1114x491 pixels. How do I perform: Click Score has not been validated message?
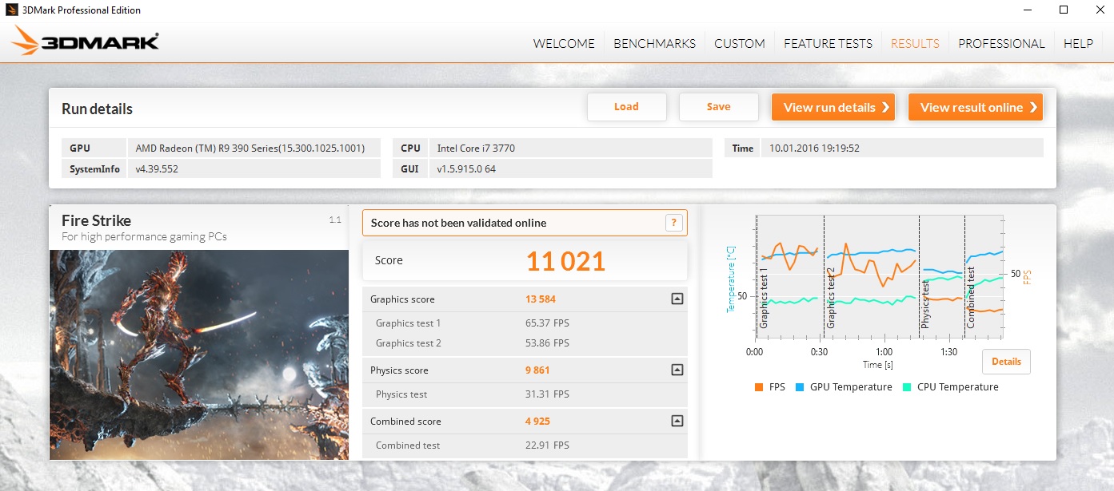point(458,223)
